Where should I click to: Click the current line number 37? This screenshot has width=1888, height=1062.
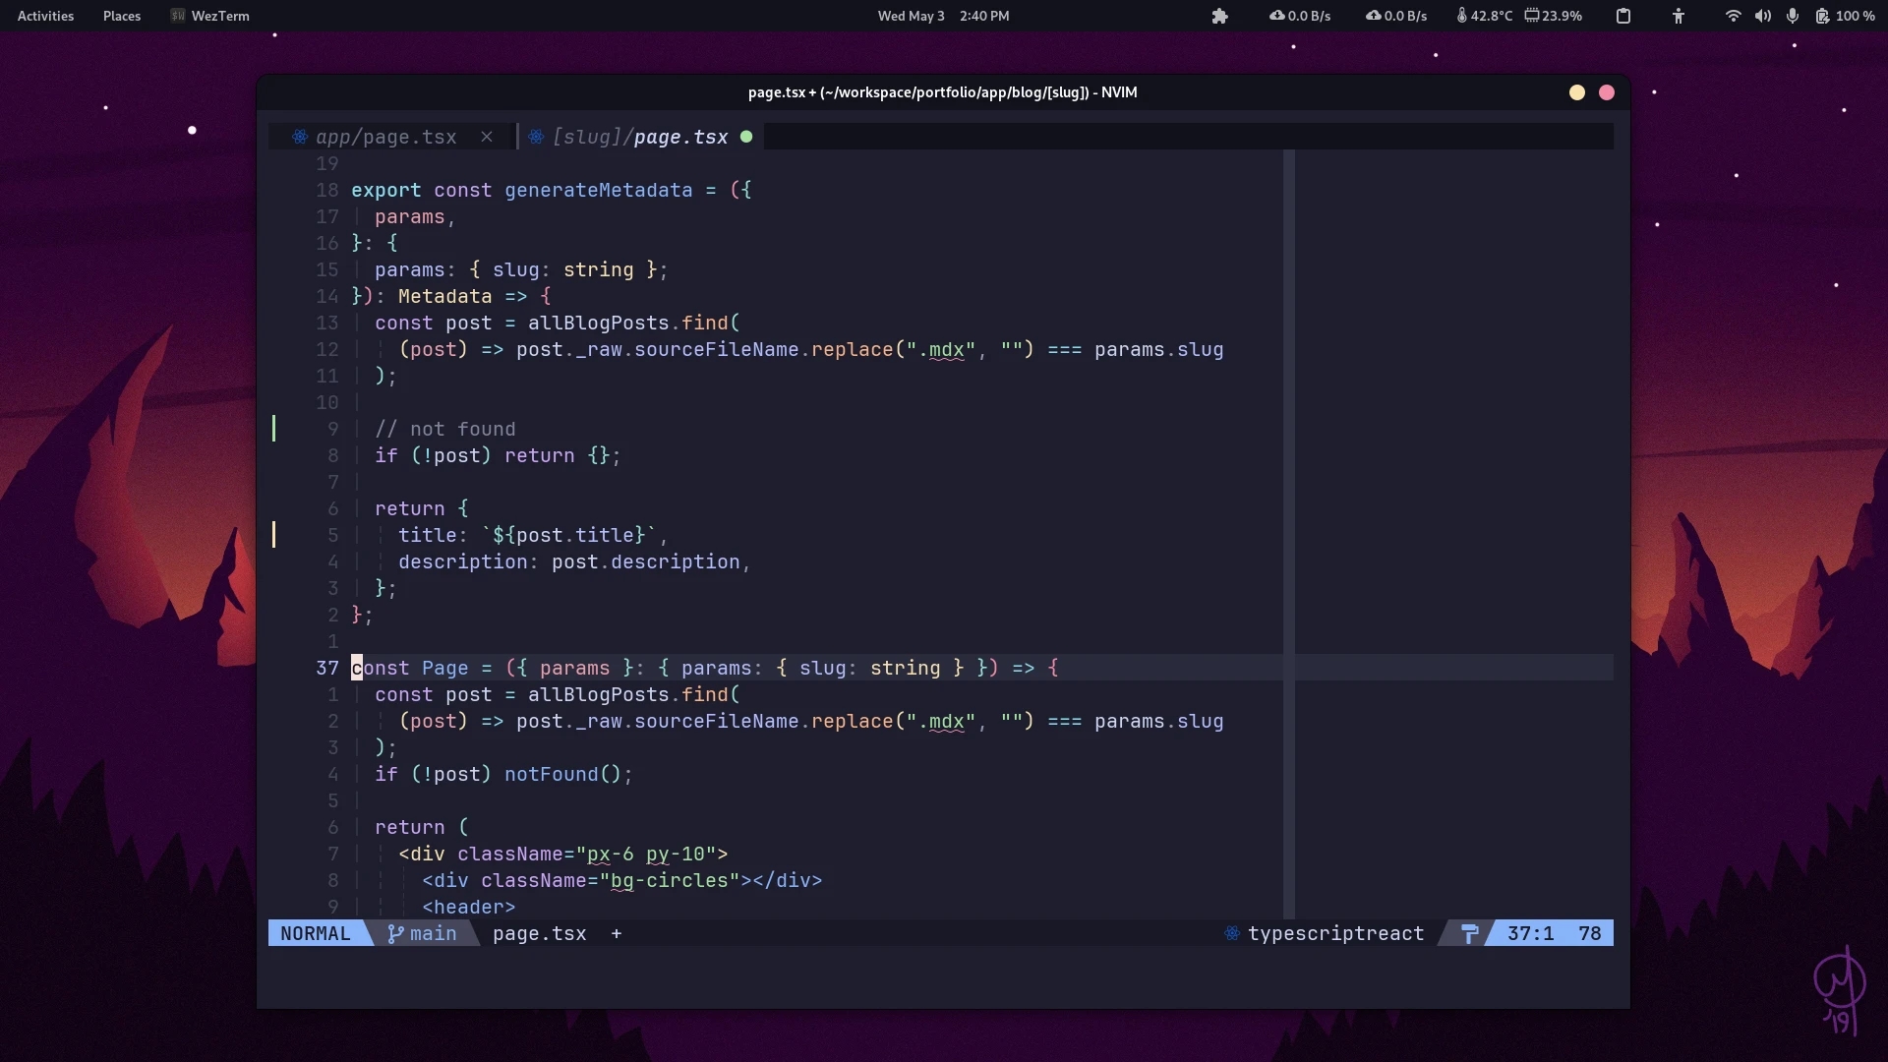pos(327,668)
